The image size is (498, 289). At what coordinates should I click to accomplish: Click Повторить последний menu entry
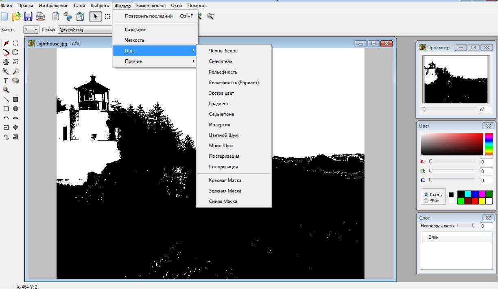149,16
